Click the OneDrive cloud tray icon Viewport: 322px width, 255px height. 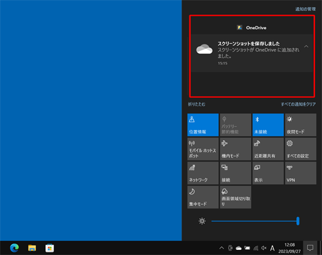pyautogui.click(x=239, y=249)
